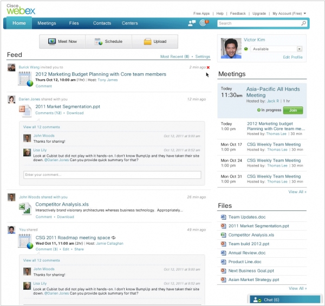
Task: Open the Files tab
Action: click(x=74, y=23)
